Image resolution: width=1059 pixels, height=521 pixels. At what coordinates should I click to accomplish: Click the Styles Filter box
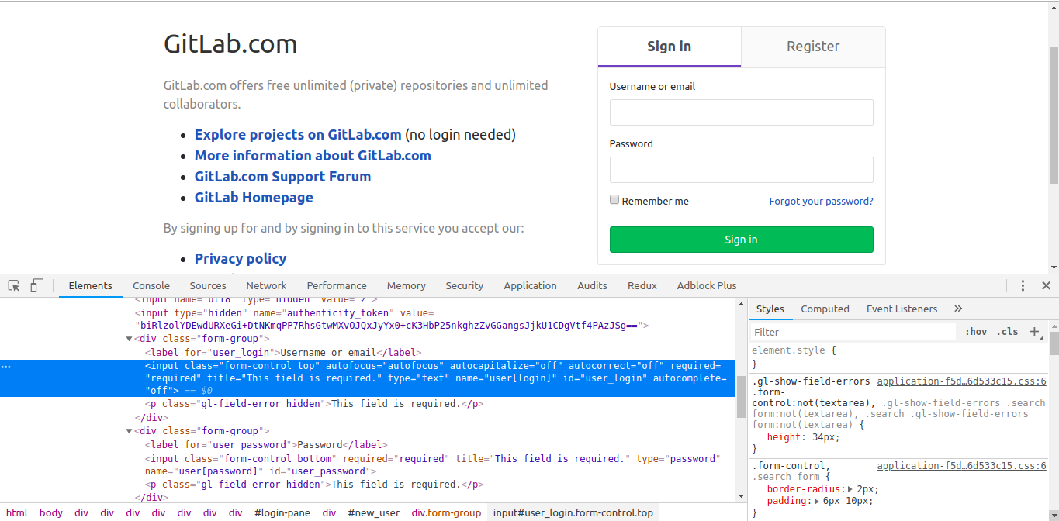[x=853, y=332]
